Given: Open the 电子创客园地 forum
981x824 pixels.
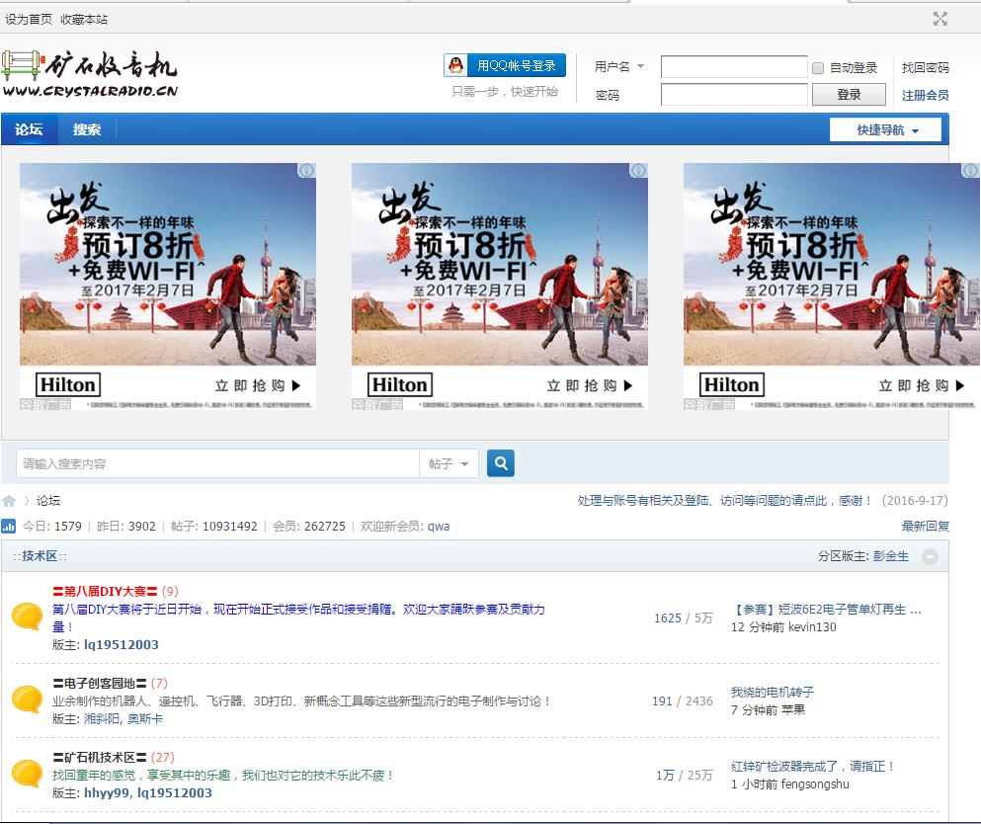Looking at the screenshot, I should pyautogui.click(x=100, y=684).
